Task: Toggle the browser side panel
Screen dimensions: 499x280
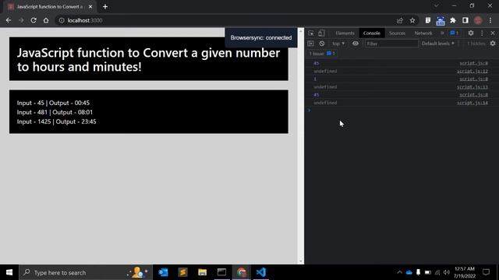Action: tap(465, 20)
